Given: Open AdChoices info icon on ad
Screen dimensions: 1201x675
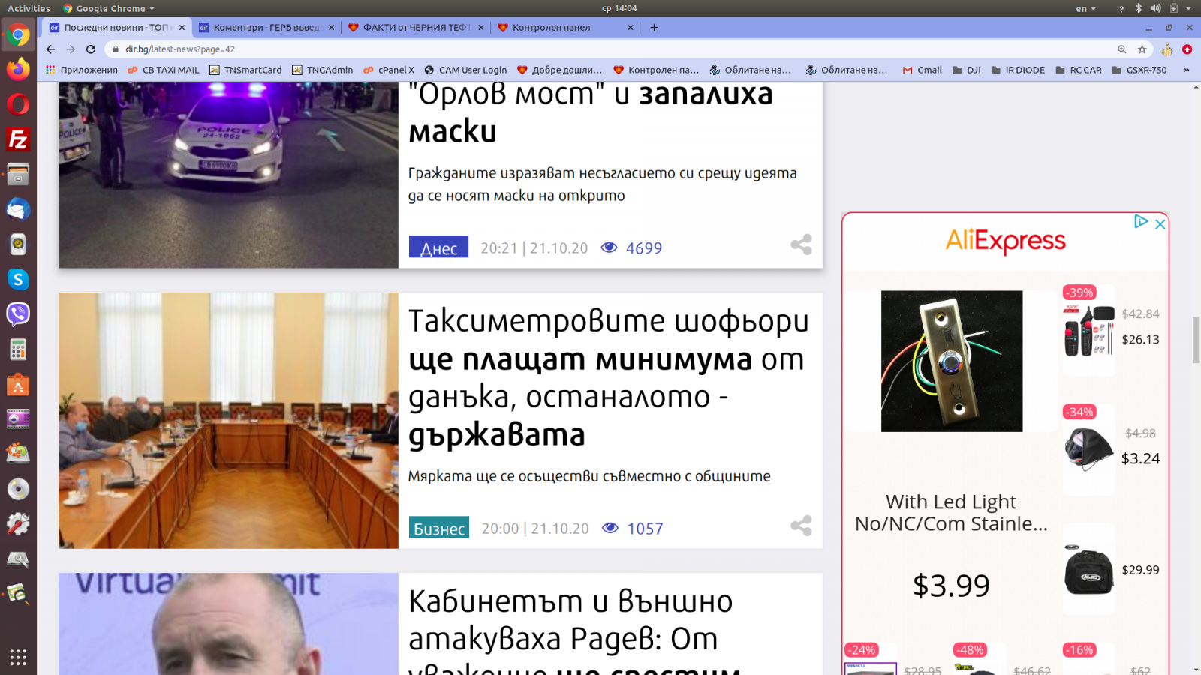Looking at the screenshot, I should pyautogui.click(x=1141, y=222).
